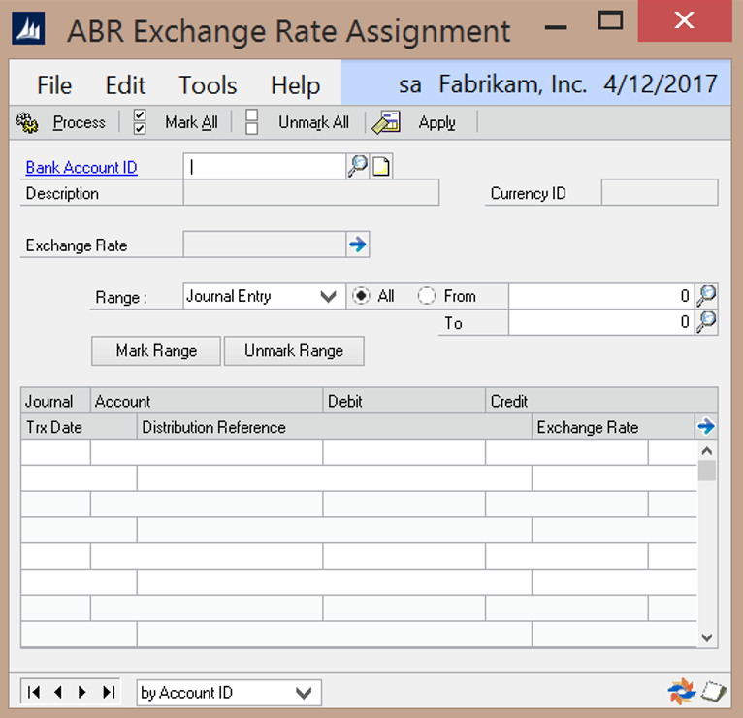Click the grid header blue expand arrow
The width and height of the screenshot is (743, 718).
click(706, 426)
